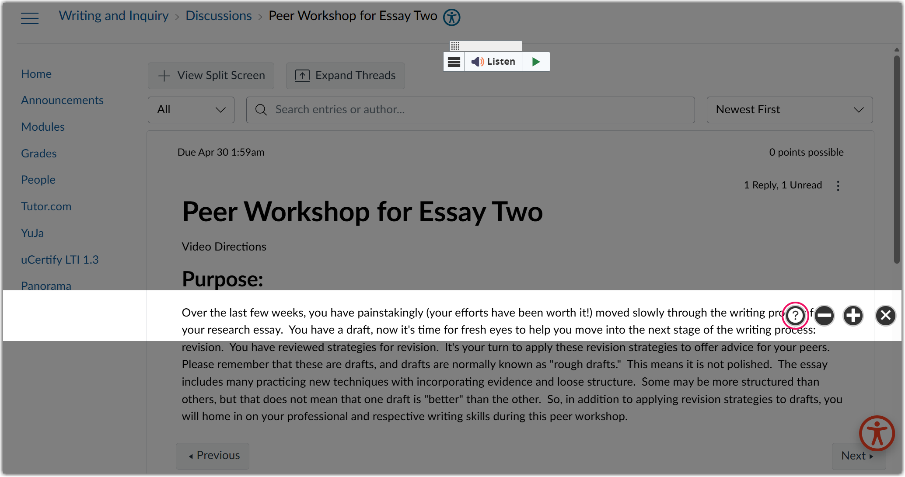Go to the Previous item
Image resolution: width=905 pixels, height=477 pixels.
(213, 456)
